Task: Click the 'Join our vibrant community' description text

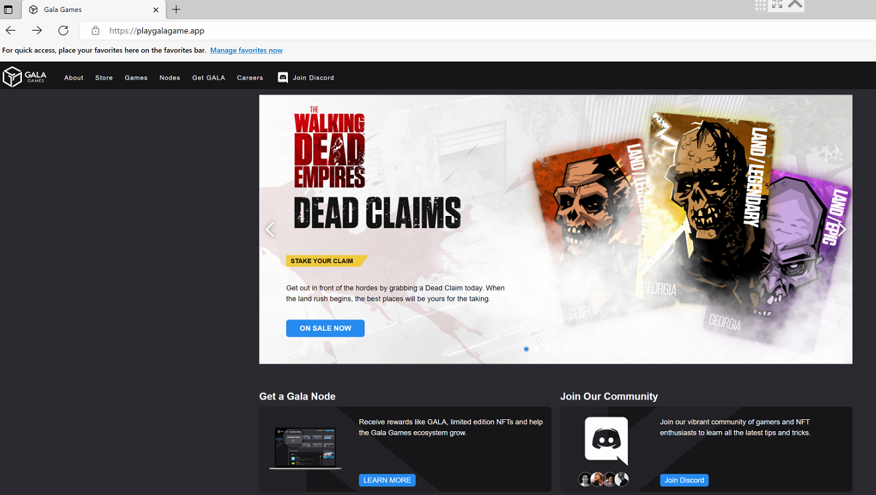Action: 735,427
